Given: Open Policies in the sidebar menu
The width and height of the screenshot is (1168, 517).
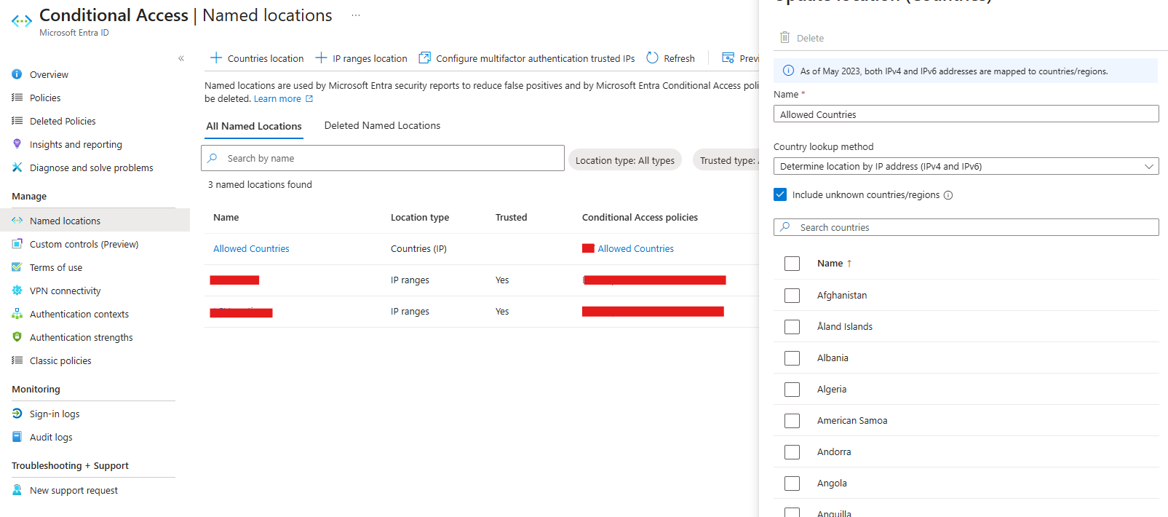Looking at the screenshot, I should [x=45, y=98].
